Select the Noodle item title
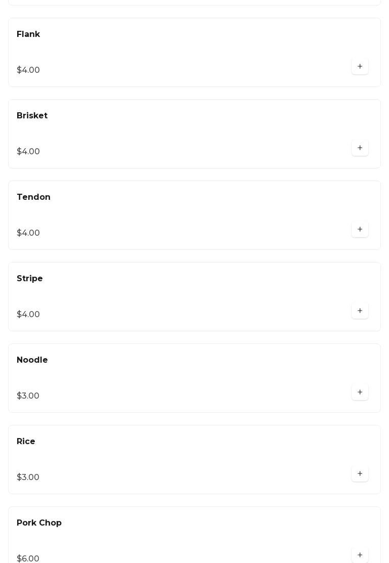The image size is (389, 563). coord(32,360)
